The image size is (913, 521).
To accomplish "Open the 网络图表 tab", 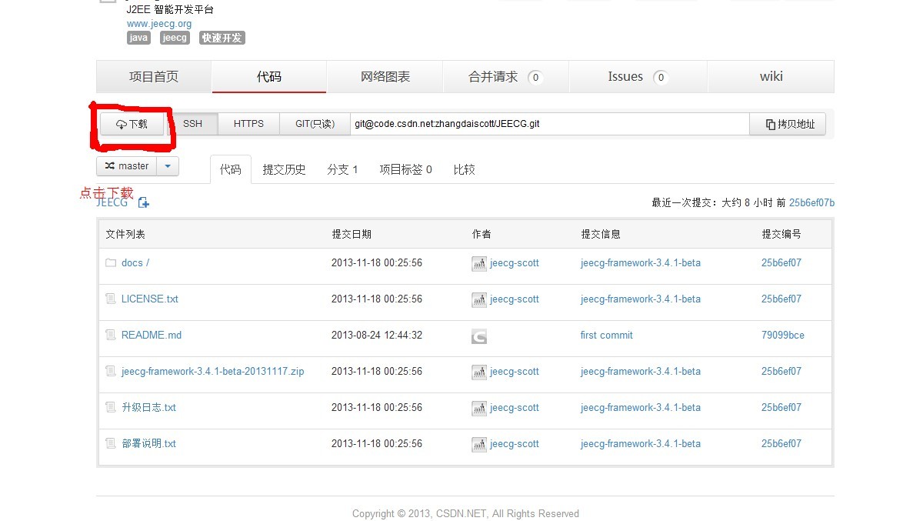I will 385,77.
